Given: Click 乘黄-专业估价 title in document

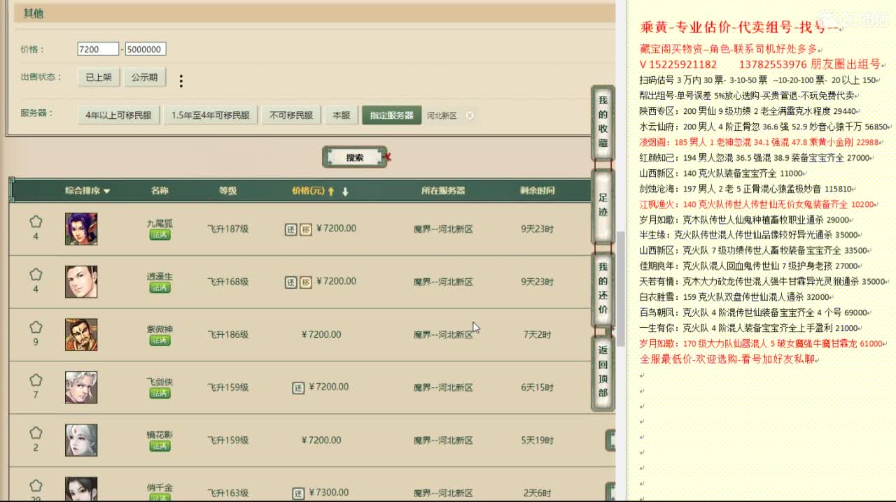Looking at the screenshot, I should (x=740, y=27).
